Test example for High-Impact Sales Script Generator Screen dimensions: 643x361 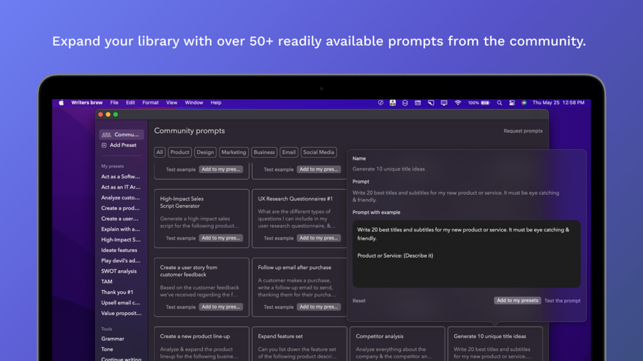(180, 238)
